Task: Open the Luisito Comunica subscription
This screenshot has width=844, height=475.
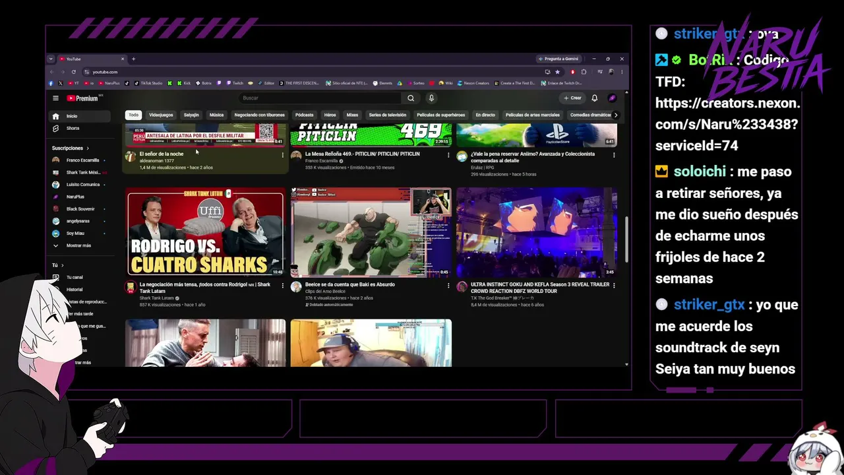Action: pos(82,185)
